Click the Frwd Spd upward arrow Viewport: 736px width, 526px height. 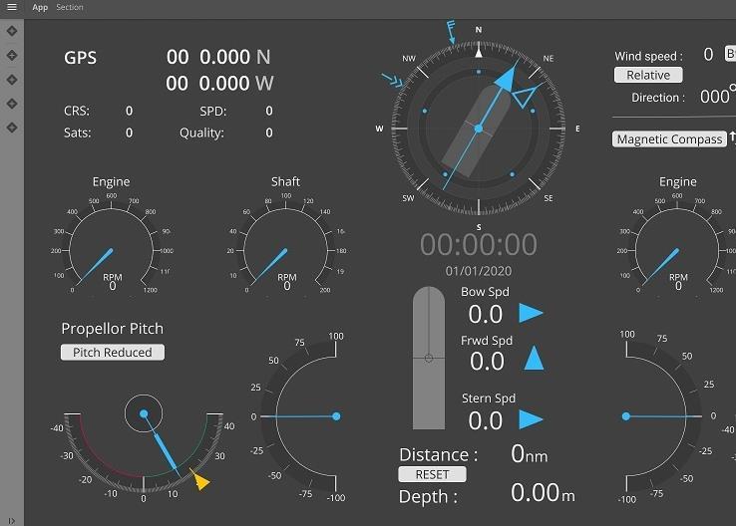(x=535, y=359)
